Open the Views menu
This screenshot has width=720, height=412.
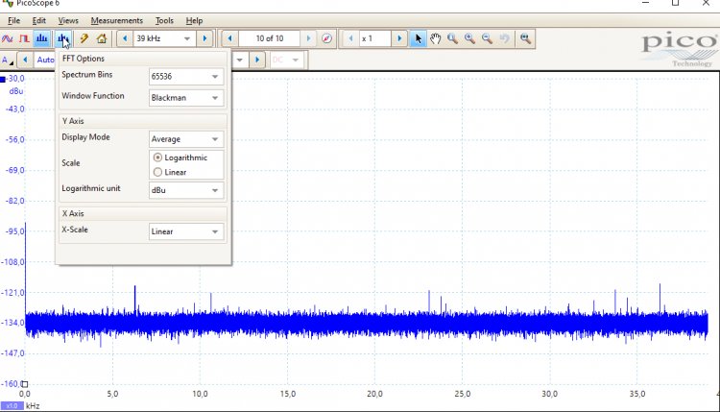coord(68,21)
